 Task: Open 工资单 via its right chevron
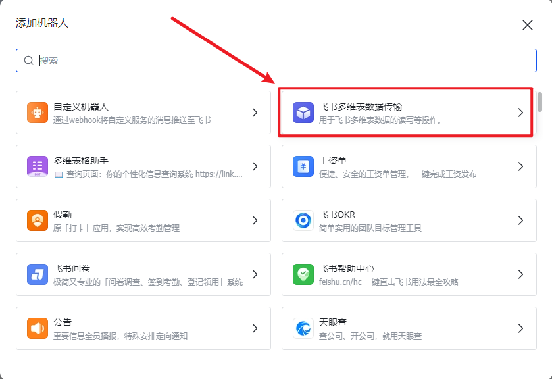pyautogui.click(x=520, y=166)
